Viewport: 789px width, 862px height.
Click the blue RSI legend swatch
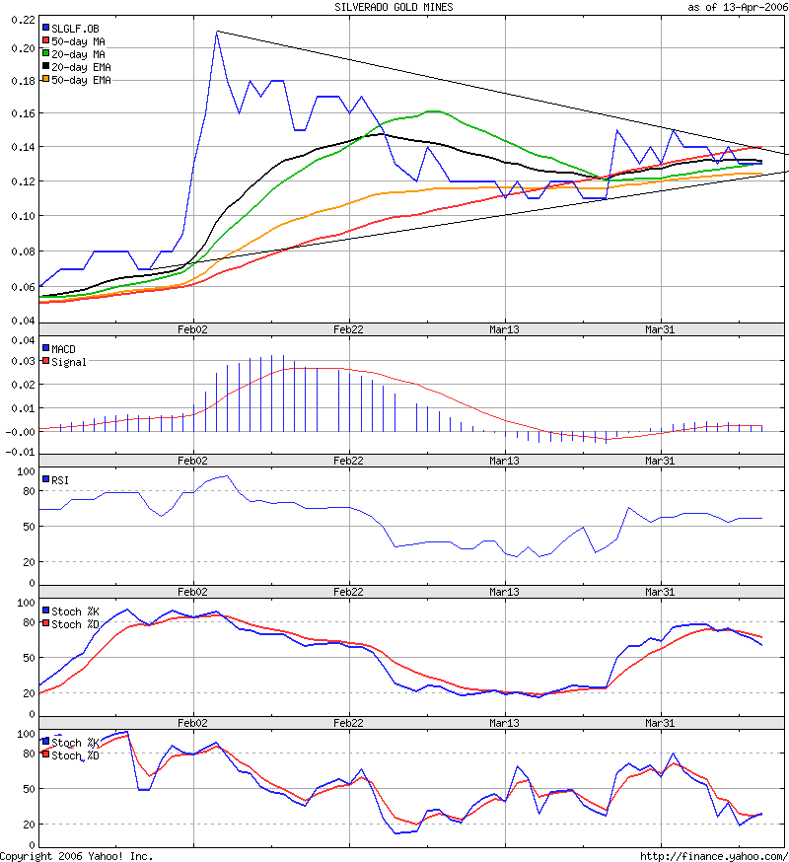tap(46, 479)
